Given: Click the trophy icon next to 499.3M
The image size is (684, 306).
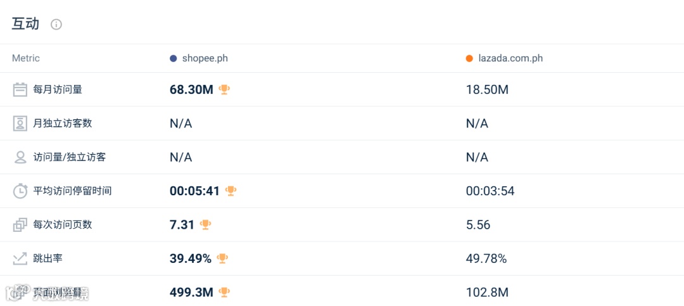Looking at the screenshot, I should 224,292.
